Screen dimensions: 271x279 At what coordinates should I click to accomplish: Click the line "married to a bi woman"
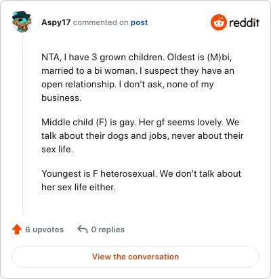coord(138,70)
